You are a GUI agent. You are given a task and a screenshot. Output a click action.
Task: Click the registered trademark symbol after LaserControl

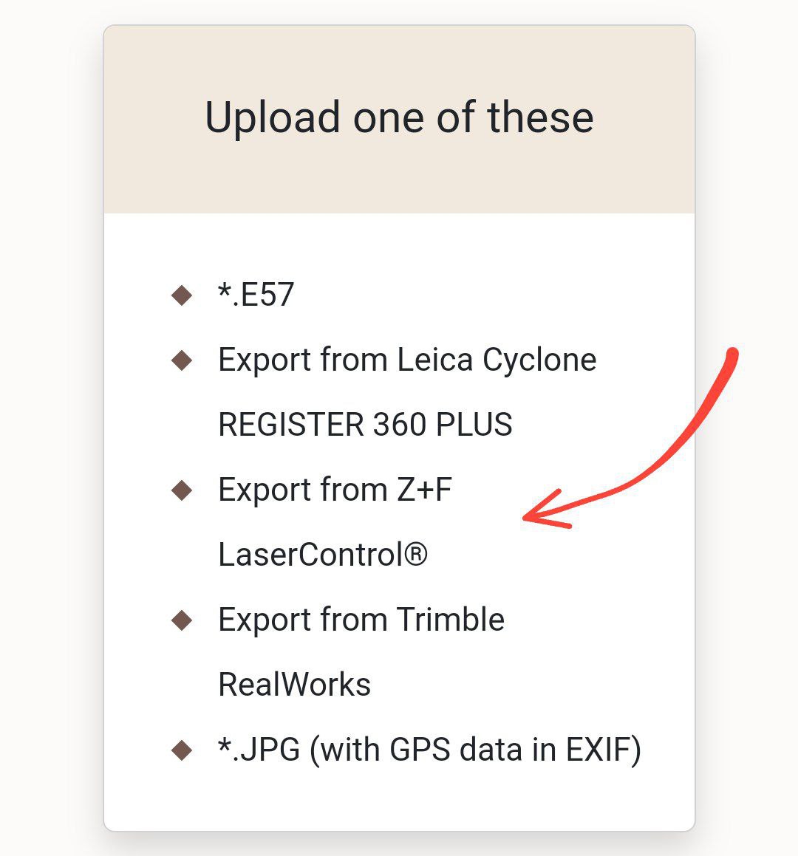click(x=416, y=555)
